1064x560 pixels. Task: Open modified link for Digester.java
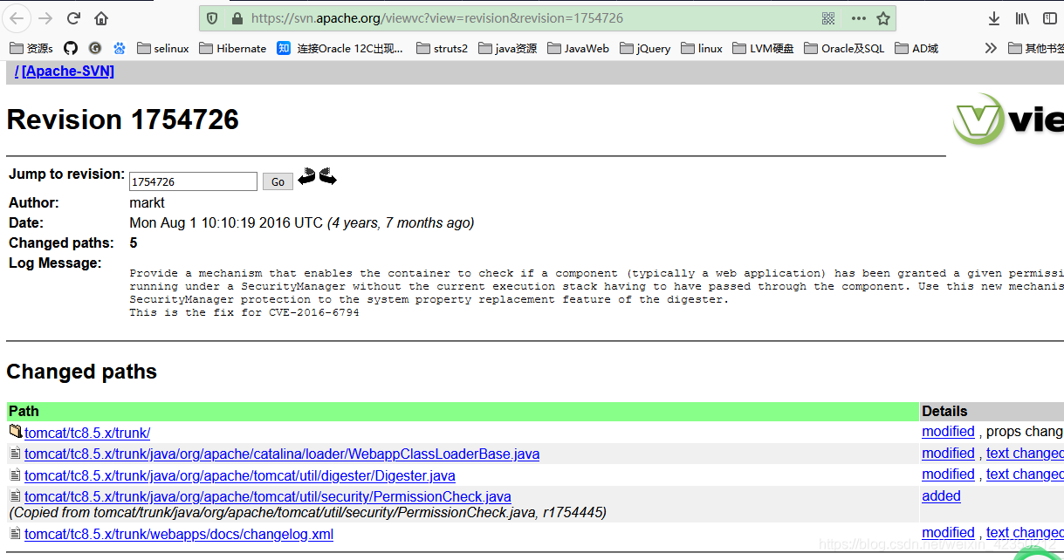[948, 474]
